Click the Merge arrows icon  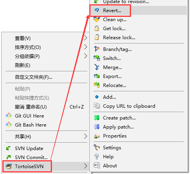[97, 67]
